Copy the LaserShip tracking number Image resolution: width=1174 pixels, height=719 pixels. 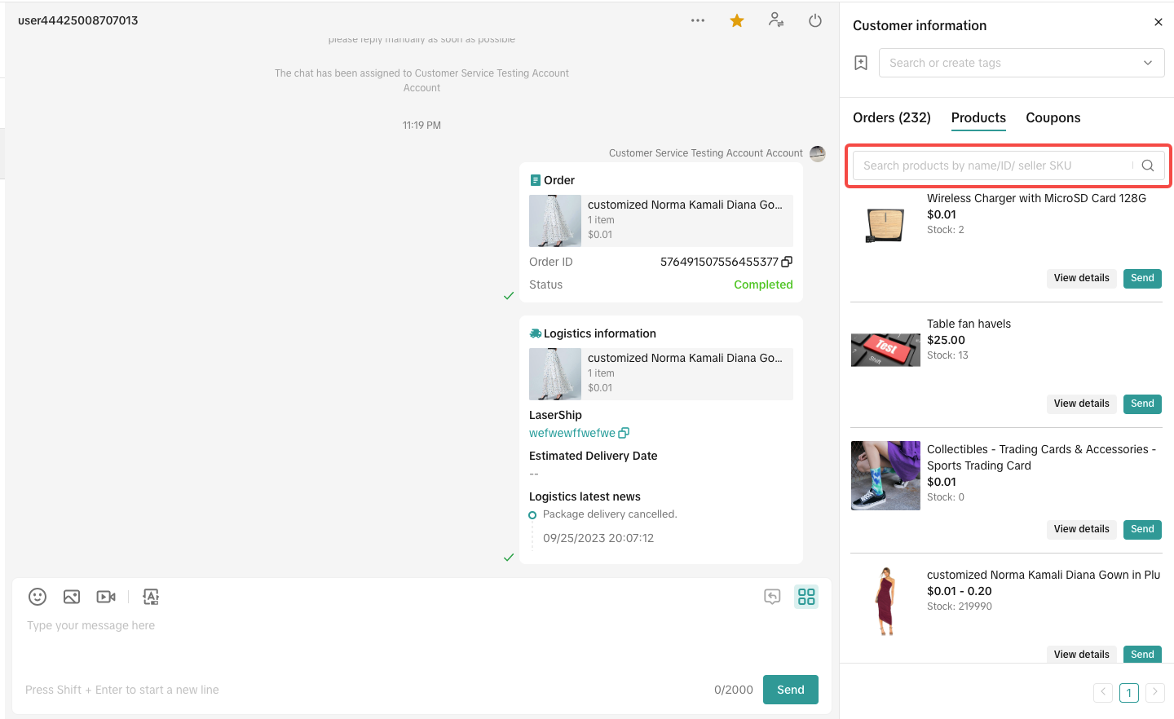pyautogui.click(x=624, y=433)
